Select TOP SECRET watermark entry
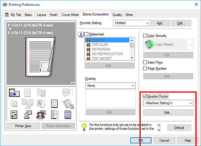Screen dimensions: 201x146 pos(107,58)
